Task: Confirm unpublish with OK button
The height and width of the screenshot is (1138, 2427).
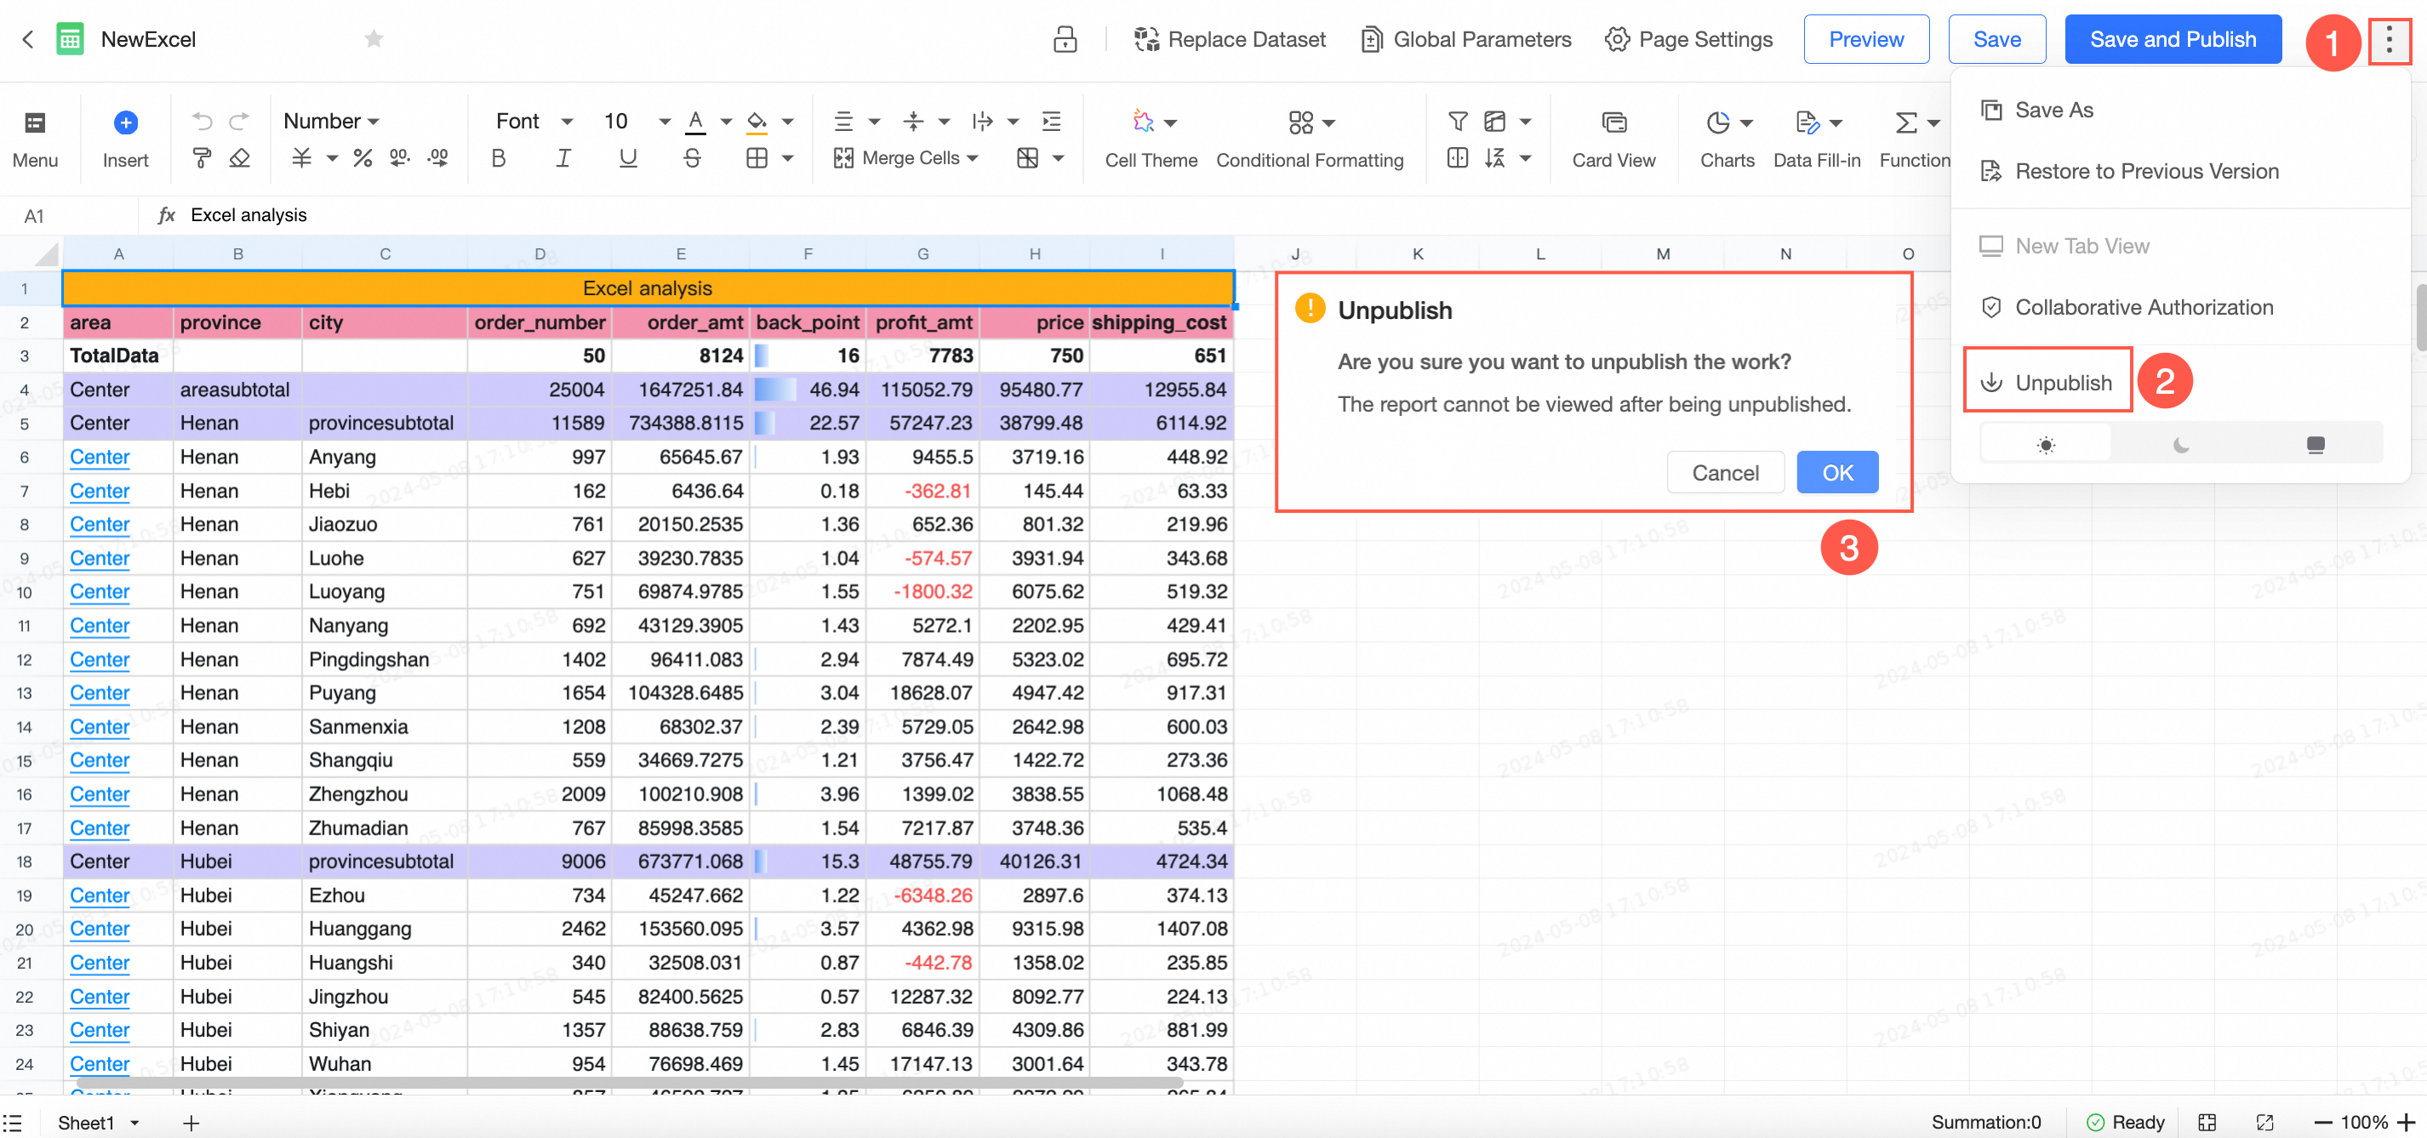Action: [1836, 473]
